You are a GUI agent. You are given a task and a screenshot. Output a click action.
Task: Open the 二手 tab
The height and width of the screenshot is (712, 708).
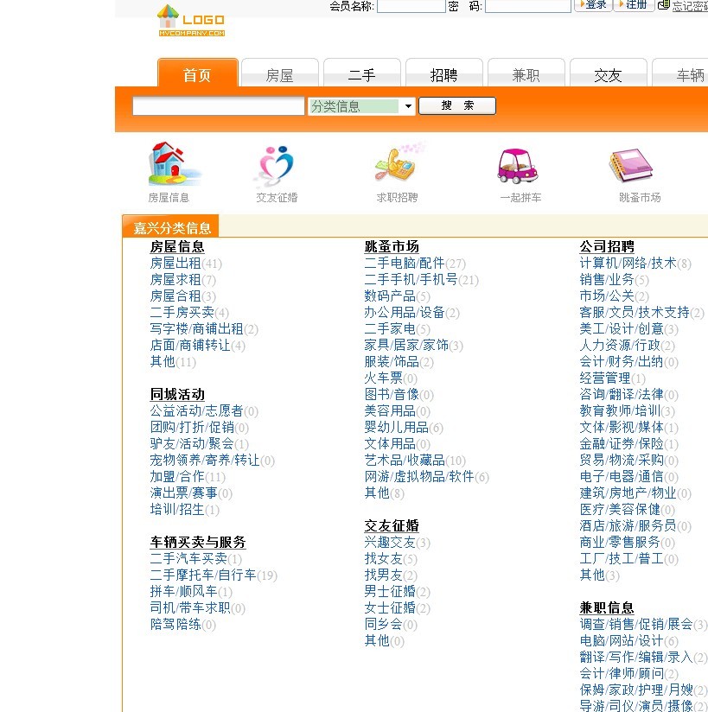pyautogui.click(x=361, y=73)
